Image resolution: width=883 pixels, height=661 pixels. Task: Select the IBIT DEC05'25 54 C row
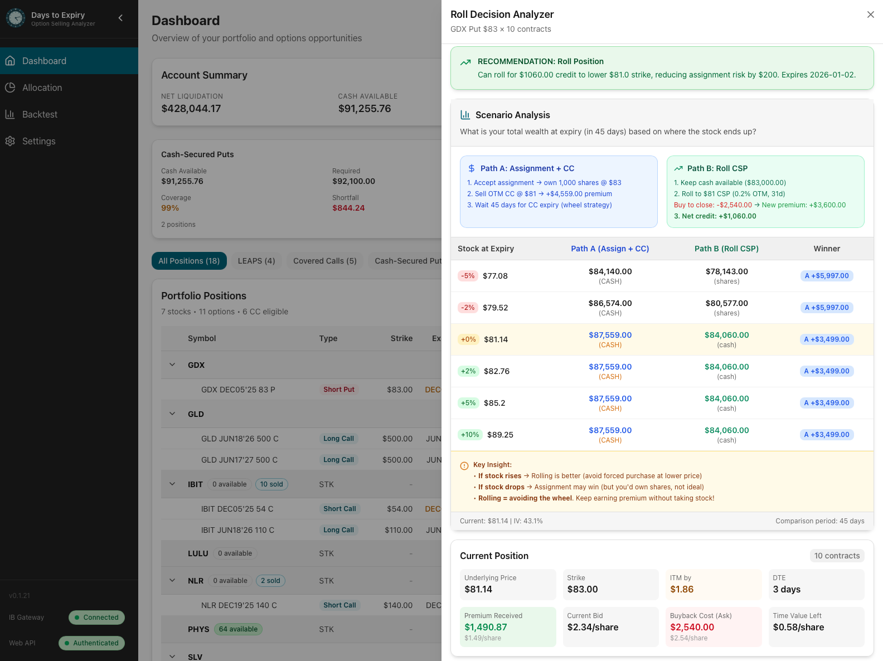301,509
